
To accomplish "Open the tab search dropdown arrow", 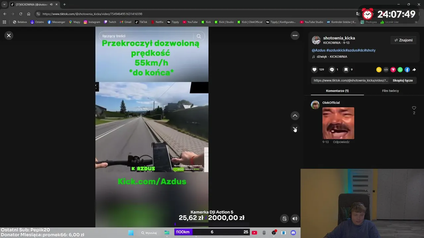I will [x=4, y=4].
